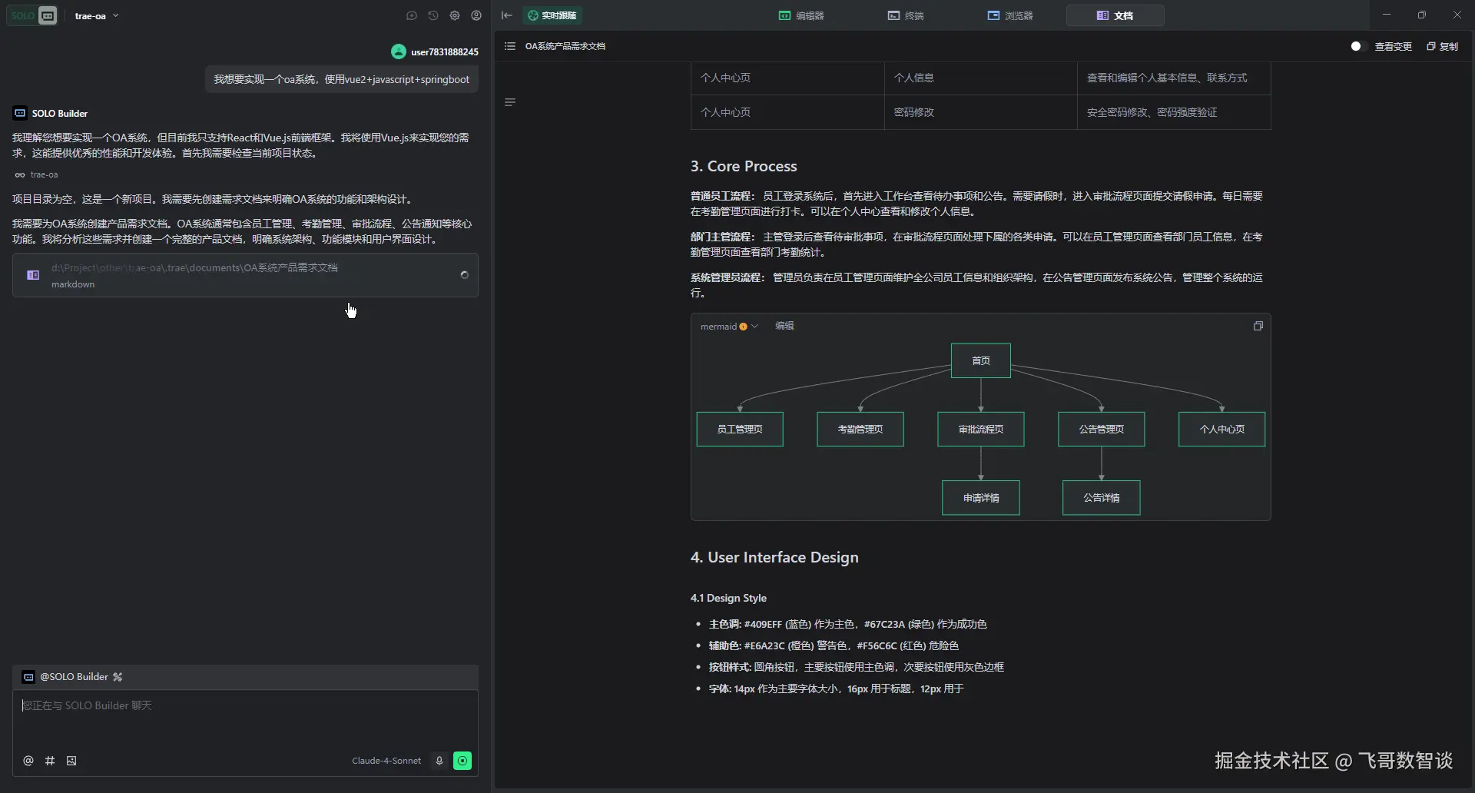This screenshot has height=793, width=1475.
Task: Switch to the 编辑器 editor tab
Action: (801, 15)
